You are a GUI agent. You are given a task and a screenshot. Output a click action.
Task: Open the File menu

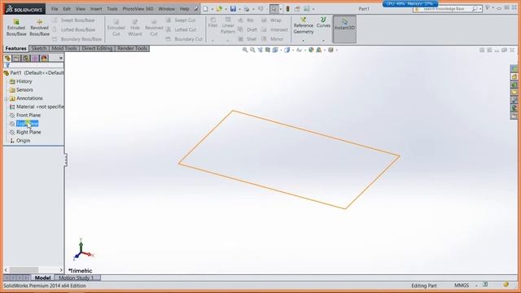pos(55,9)
